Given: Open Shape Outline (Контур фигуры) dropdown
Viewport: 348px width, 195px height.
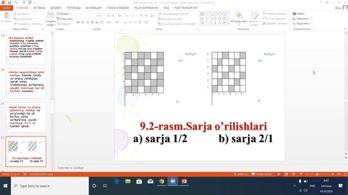Looking at the screenshot, I should click(x=275, y=18).
